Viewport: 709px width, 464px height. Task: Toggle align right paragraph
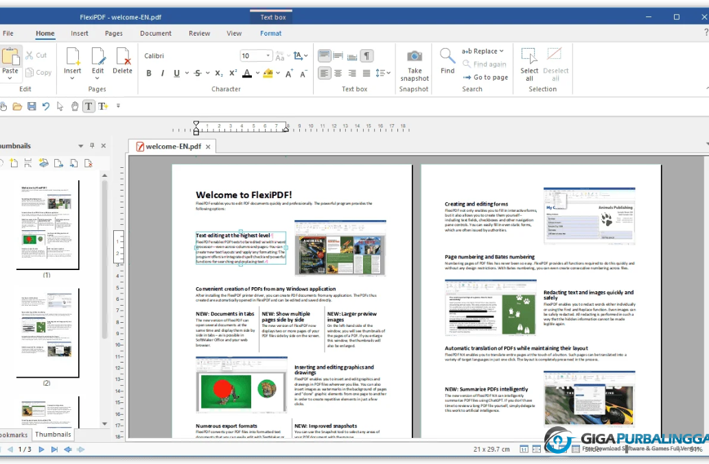click(x=352, y=73)
